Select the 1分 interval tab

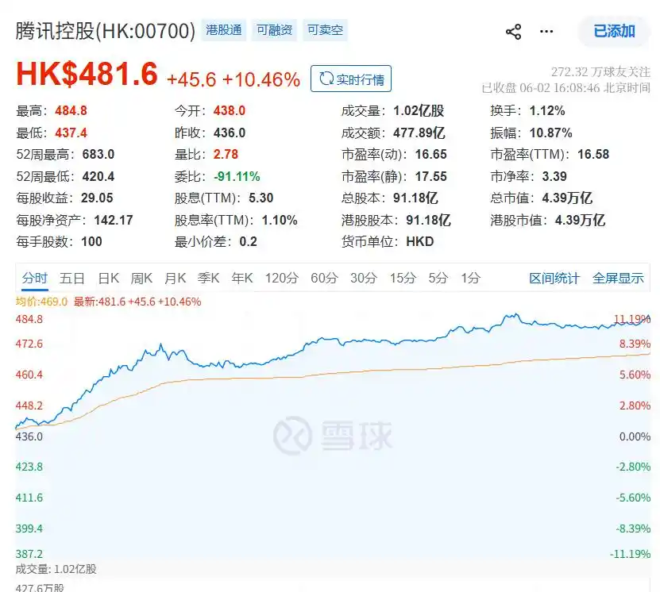[x=471, y=278]
